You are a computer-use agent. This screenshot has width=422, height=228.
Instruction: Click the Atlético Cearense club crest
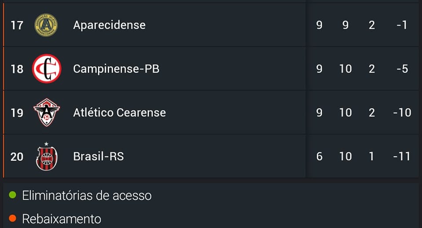[x=47, y=112]
